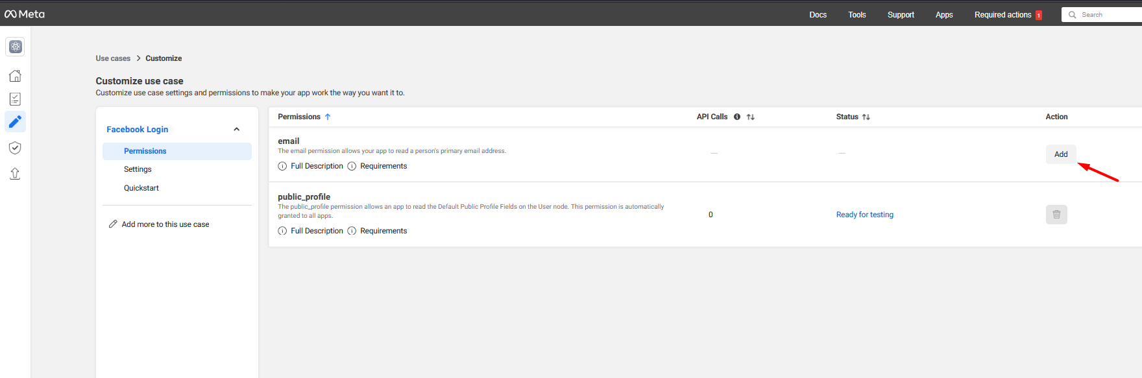Click the Action column header
Screen dimensions: 1142x378
tap(1056, 117)
